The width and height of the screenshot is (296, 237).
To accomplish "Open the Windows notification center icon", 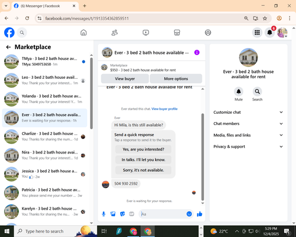I will pyautogui.click(x=287, y=231).
